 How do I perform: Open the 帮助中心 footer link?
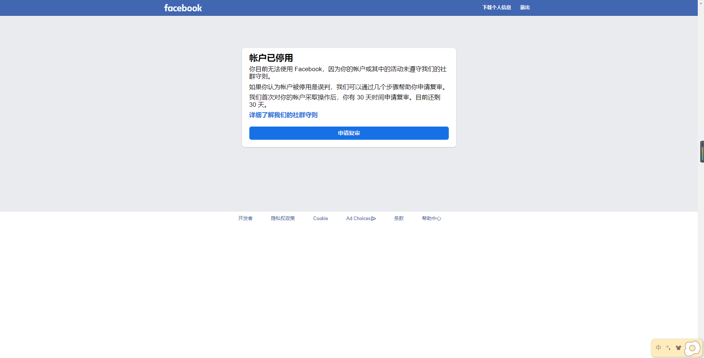click(431, 218)
